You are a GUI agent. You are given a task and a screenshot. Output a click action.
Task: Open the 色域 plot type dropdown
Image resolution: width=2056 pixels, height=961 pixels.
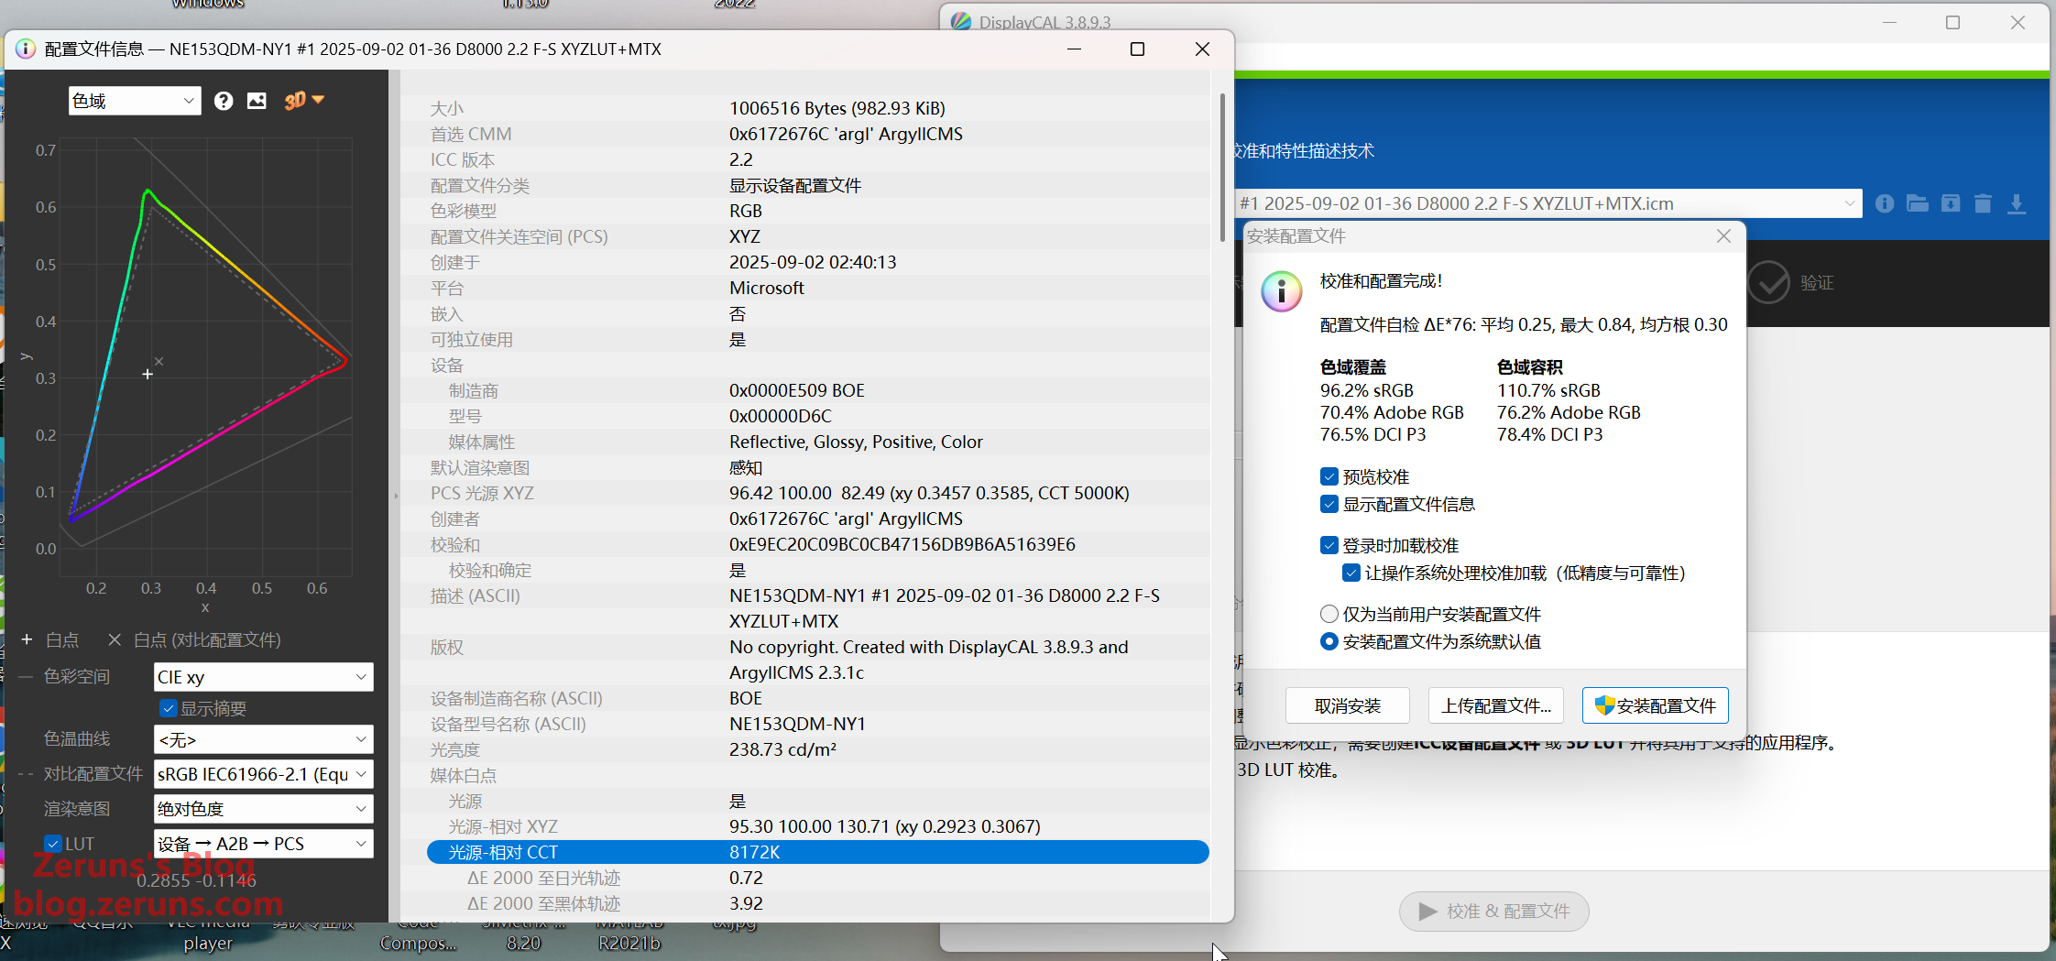click(135, 101)
